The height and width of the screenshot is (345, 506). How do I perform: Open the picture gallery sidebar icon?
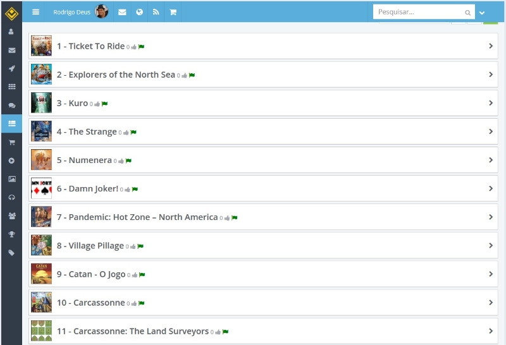coord(11,179)
